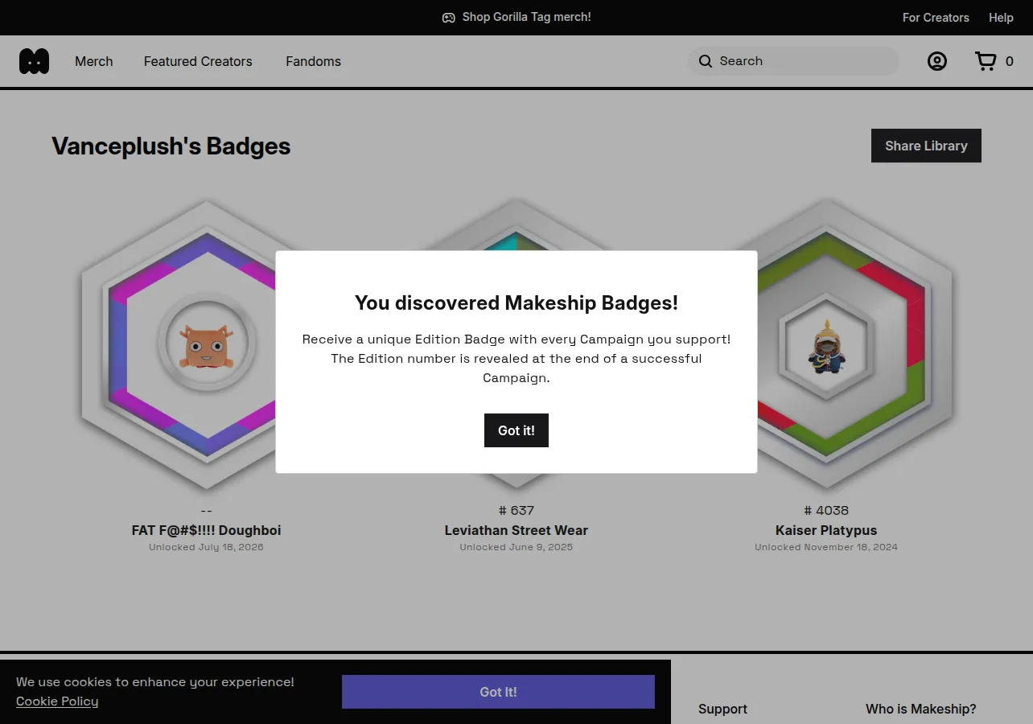Open the Cookie Policy link

57,701
